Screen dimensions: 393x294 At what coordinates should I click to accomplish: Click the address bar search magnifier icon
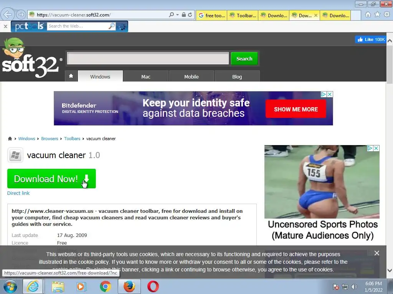click(x=171, y=15)
